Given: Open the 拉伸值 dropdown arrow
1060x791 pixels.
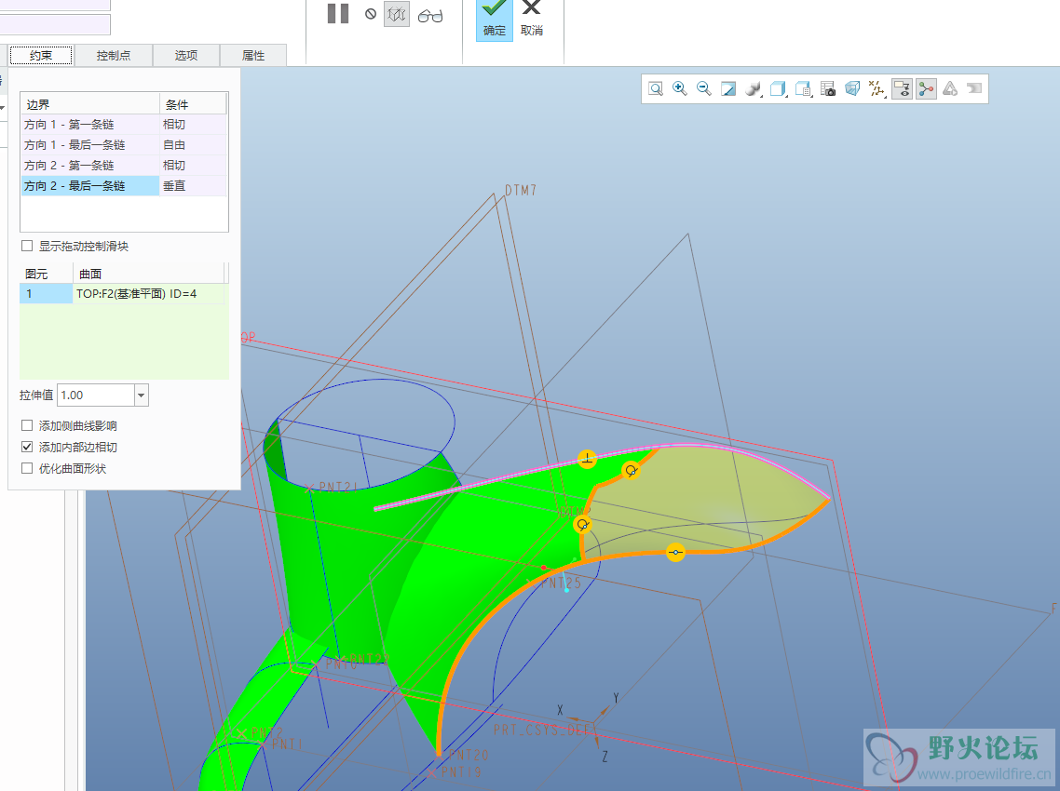Looking at the screenshot, I should coord(142,395).
